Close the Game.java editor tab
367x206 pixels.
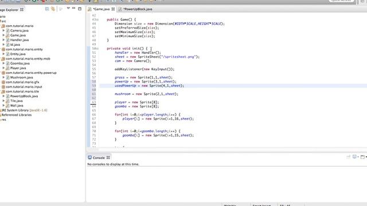113,9
